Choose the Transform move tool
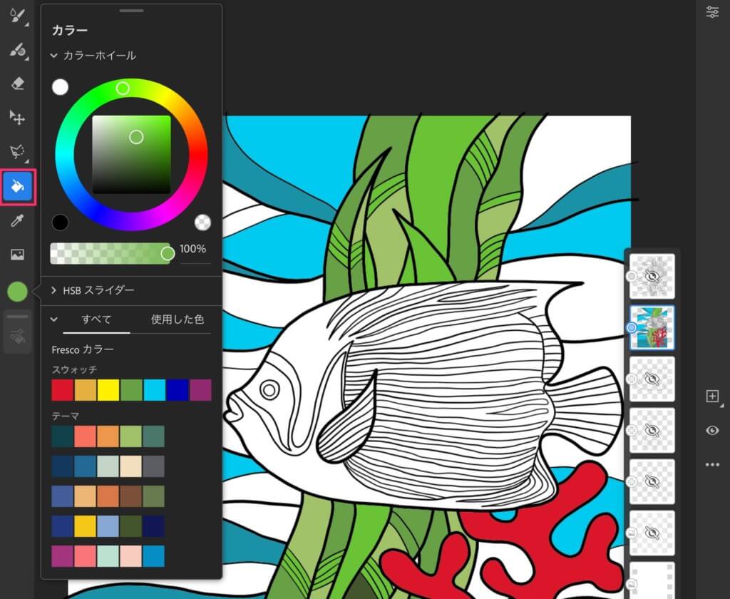 (x=18, y=117)
